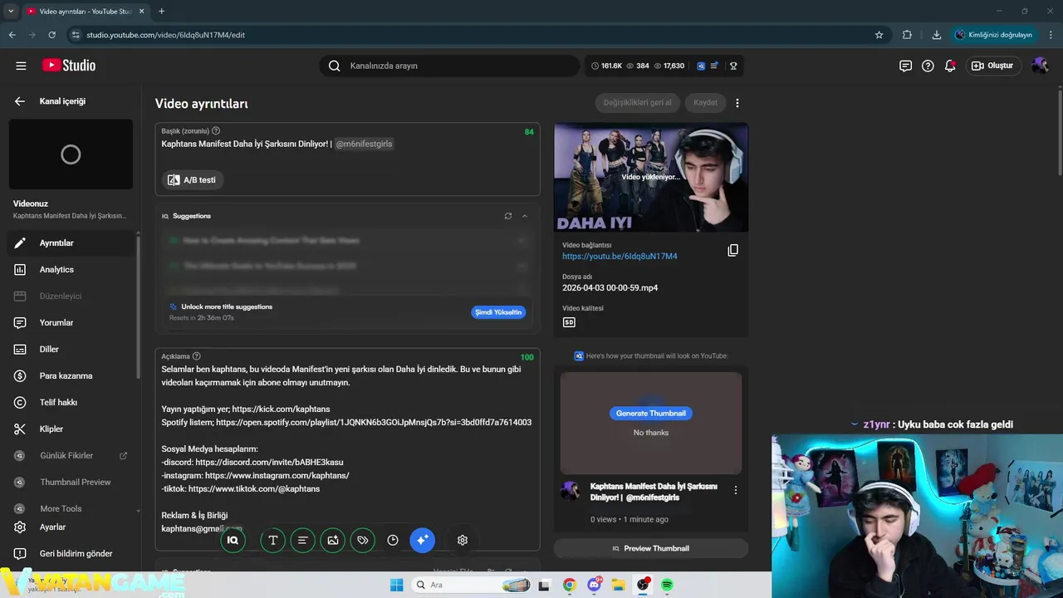1063x598 pixels.
Task: Open a new Chrome tab
Action: coord(161,12)
